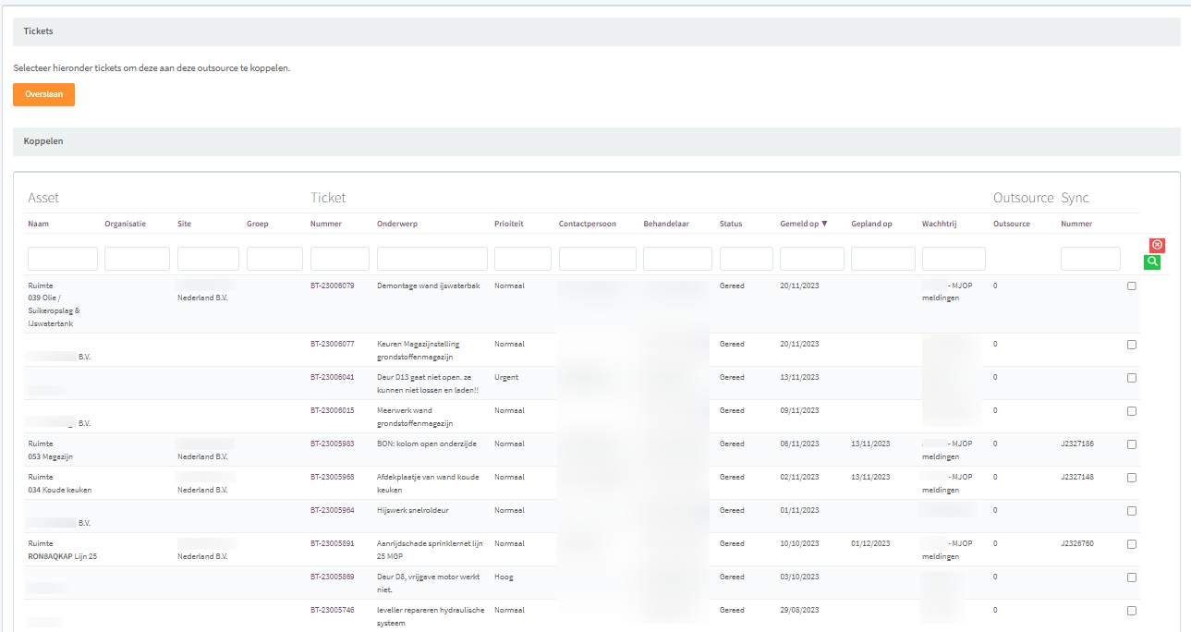Open ticket number BT-23006077
1191x632 pixels.
332,344
